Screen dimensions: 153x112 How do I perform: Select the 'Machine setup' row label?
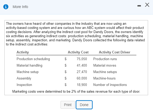(x=28, y=72)
